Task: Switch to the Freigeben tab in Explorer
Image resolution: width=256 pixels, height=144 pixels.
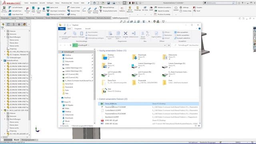Action: coord(78,29)
